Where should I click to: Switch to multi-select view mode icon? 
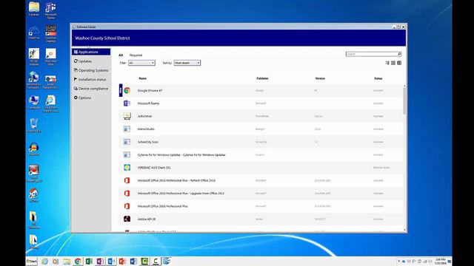(387, 63)
